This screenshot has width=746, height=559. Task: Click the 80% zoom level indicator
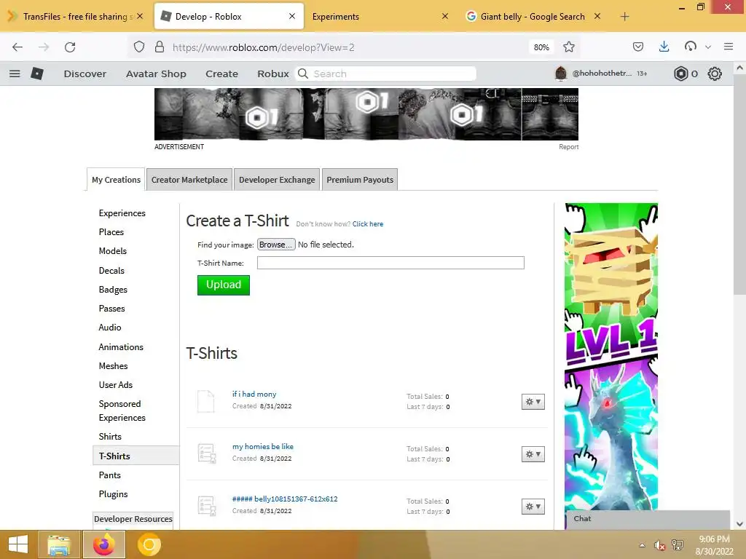point(541,47)
